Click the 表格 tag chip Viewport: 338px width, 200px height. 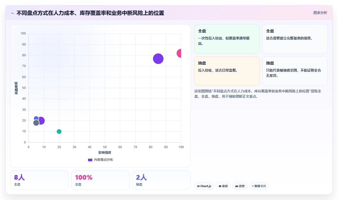pos(223,186)
